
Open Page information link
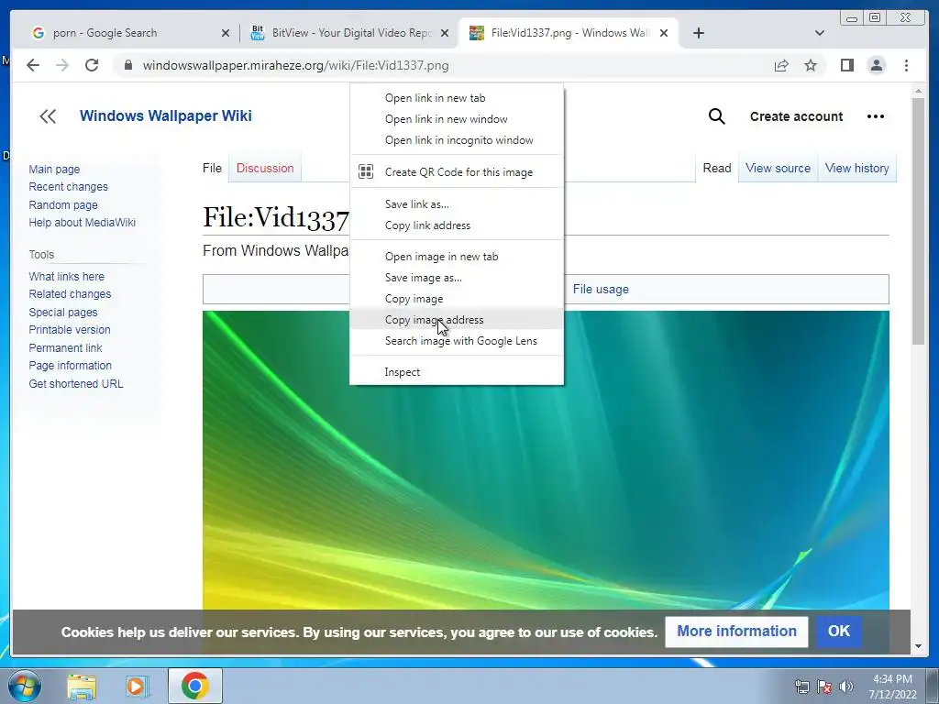70,365
